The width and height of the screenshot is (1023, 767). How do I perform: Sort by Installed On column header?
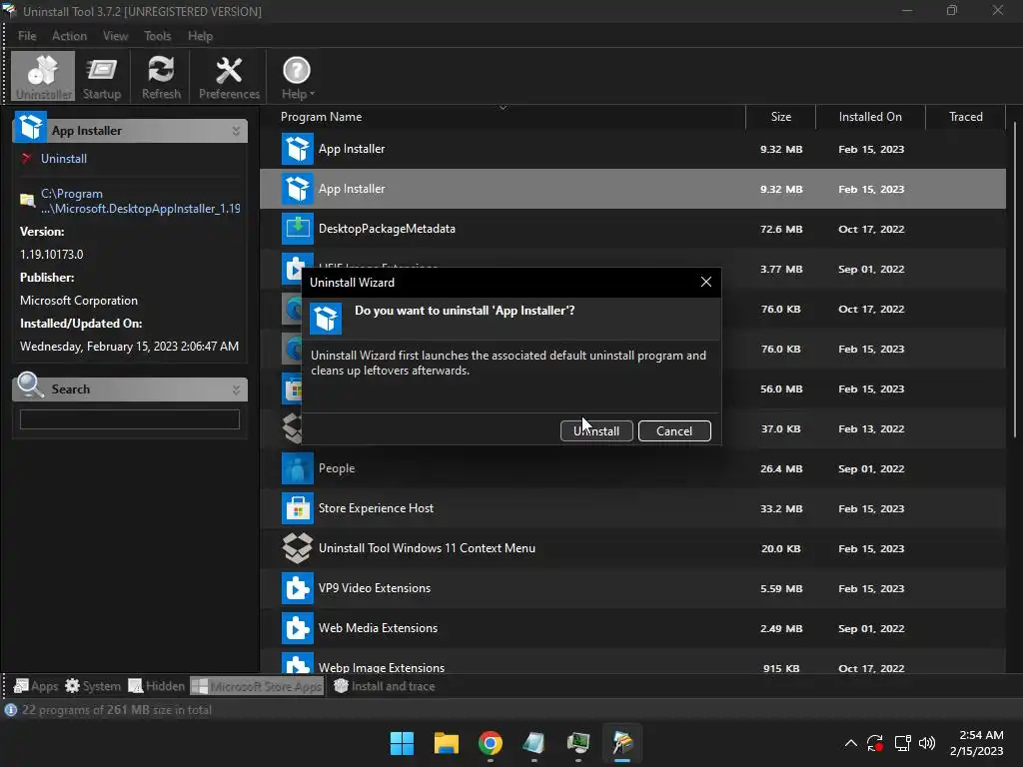pyautogui.click(x=870, y=117)
